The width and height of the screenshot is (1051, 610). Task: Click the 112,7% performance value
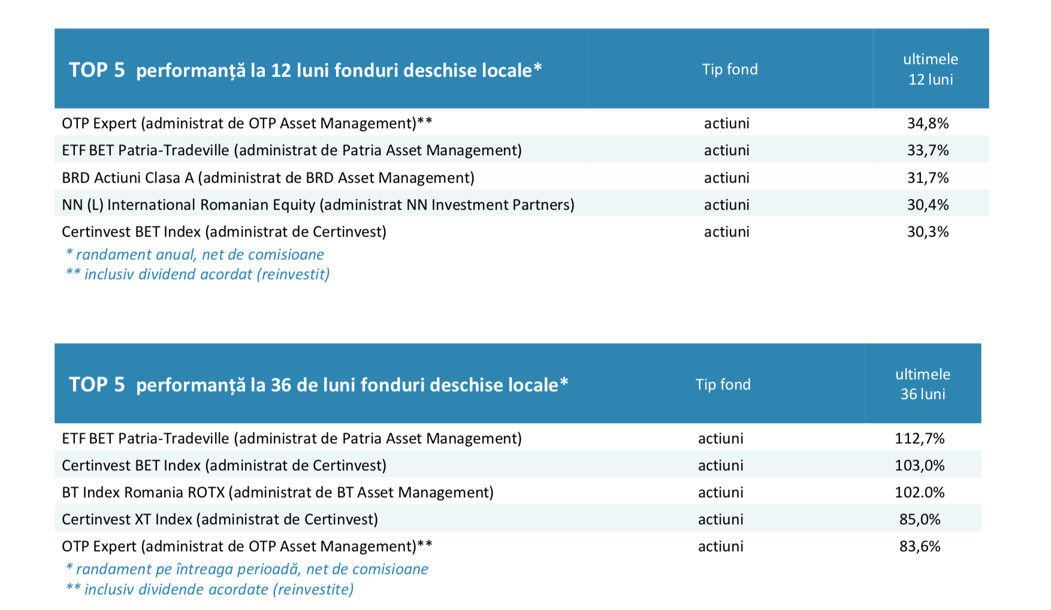click(920, 438)
